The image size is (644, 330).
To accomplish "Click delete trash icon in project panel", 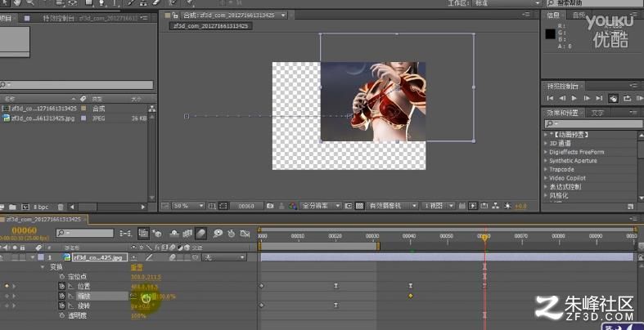I will pyautogui.click(x=61, y=207).
